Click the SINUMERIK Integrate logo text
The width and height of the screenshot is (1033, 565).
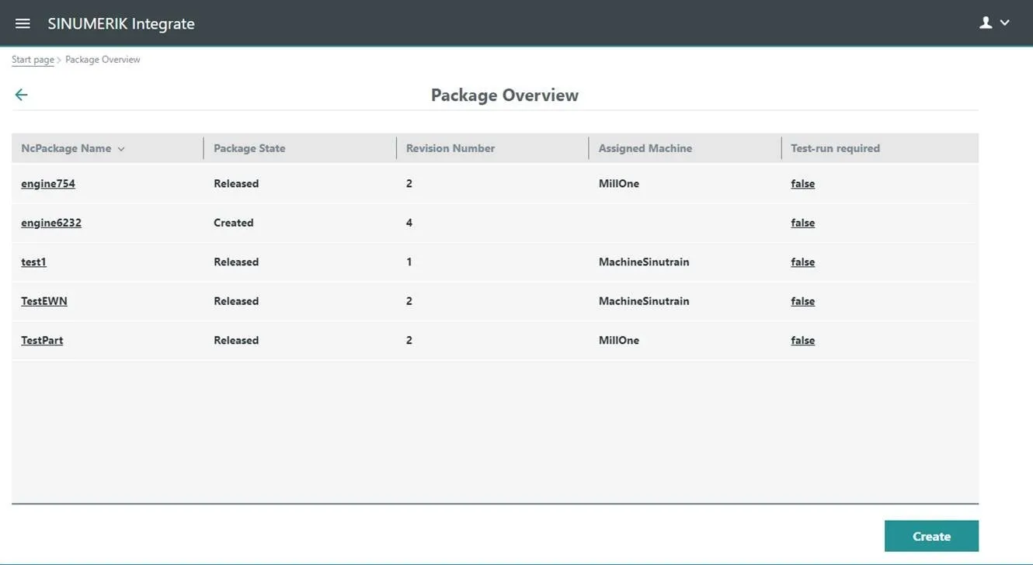pyautogui.click(x=120, y=23)
